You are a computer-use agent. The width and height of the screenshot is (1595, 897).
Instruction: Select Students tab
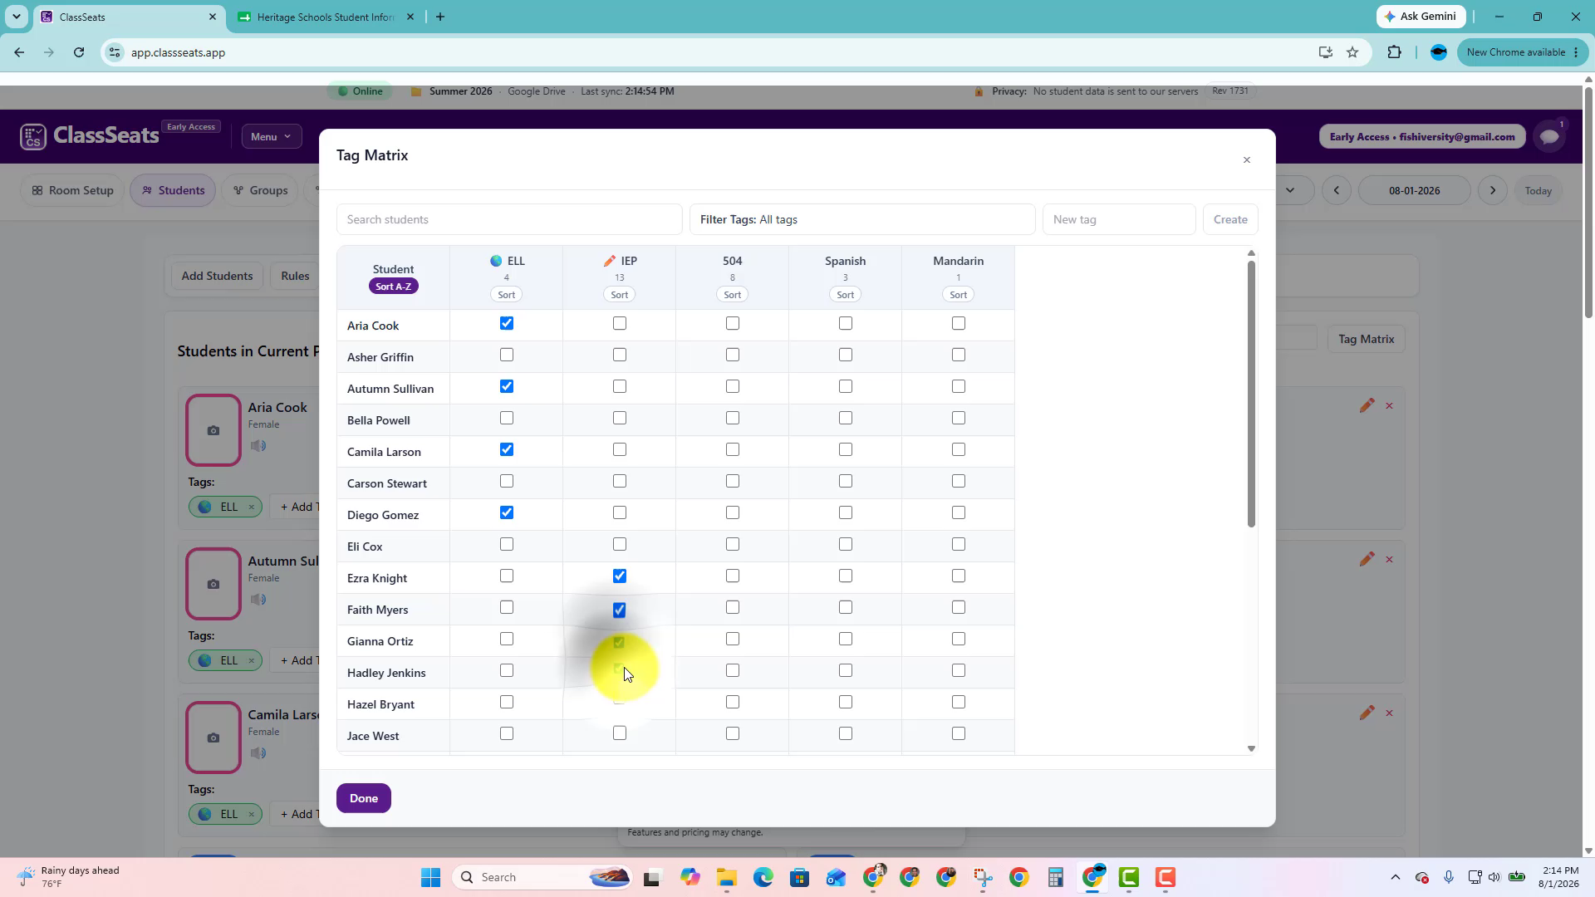(173, 190)
